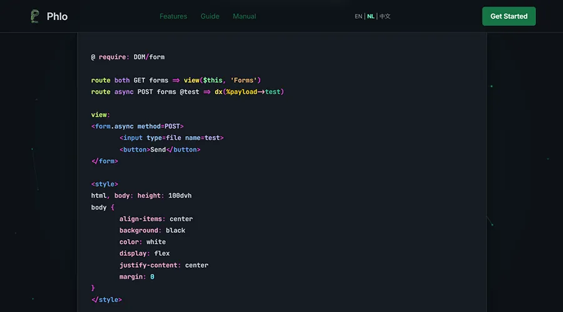563x312 pixels.
Task: Click the opening '<style>' tag
Action: [104, 184]
